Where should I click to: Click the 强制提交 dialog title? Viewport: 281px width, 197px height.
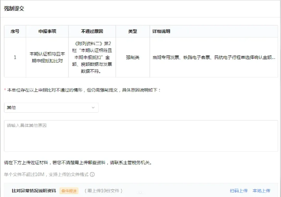pyautogui.click(x=14, y=8)
